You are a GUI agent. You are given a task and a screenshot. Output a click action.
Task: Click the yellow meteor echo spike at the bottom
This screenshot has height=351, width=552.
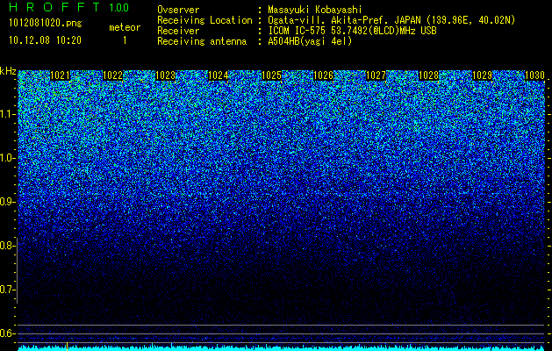tap(67, 346)
